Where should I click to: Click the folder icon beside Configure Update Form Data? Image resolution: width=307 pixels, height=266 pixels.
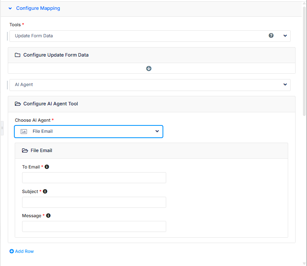pos(18,55)
